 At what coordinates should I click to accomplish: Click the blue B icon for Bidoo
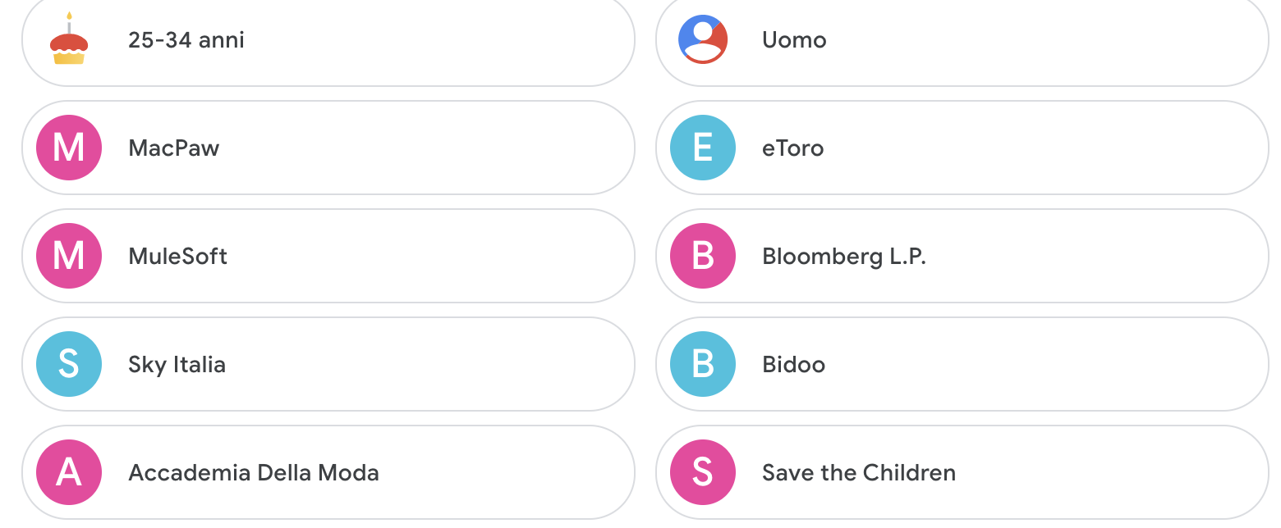point(703,364)
